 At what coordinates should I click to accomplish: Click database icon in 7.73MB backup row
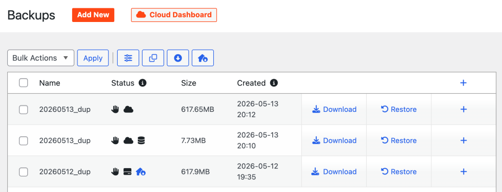pyautogui.click(x=141, y=140)
